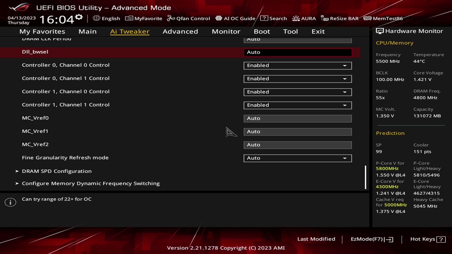This screenshot has width=452, height=254.
Task: Switch to Main tab
Action: pyautogui.click(x=88, y=31)
